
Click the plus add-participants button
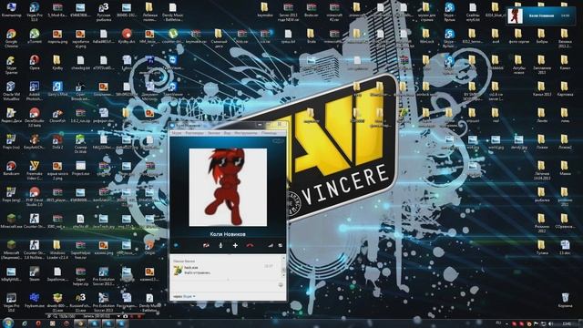(235, 245)
